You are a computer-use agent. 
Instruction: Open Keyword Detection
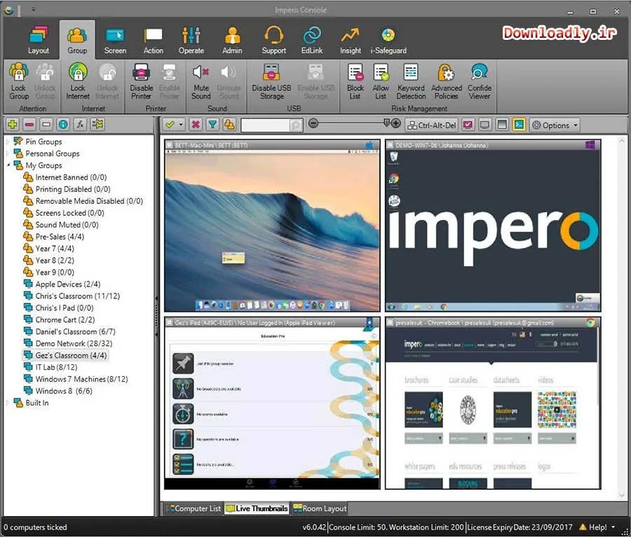point(411,81)
